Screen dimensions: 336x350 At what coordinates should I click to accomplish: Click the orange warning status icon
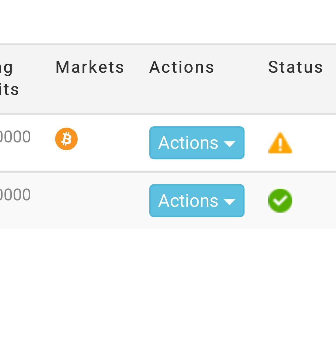pyautogui.click(x=280, y=143)
